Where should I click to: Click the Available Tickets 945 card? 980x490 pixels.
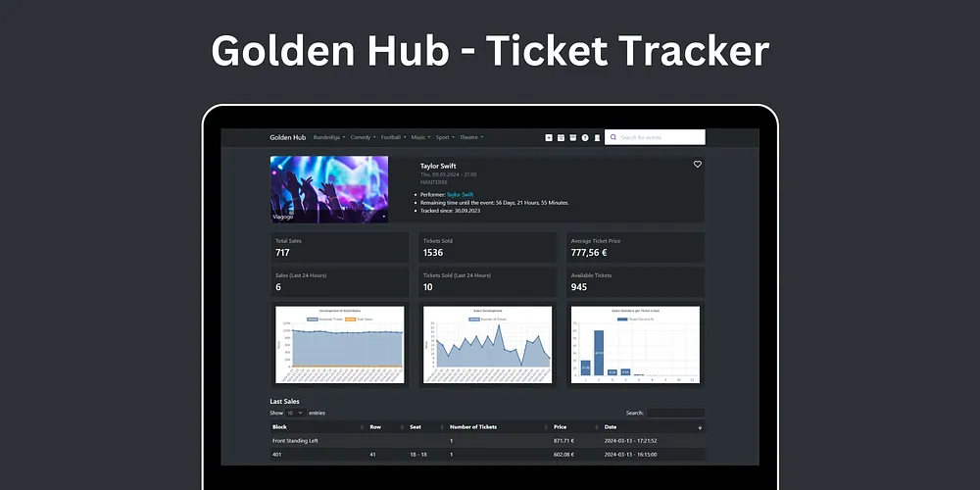point(635,282)
